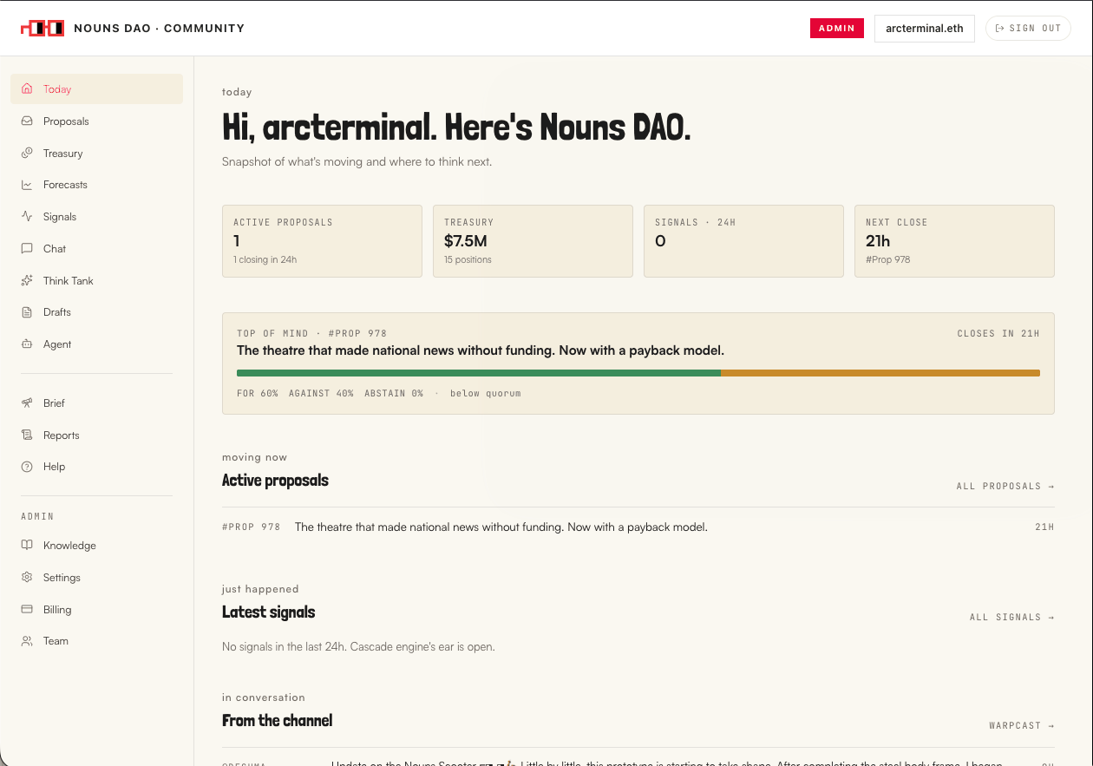This screenshot has width=1093, height=766.
Task: Open the admin Knowledge page
Action: (x=97, y=546)
